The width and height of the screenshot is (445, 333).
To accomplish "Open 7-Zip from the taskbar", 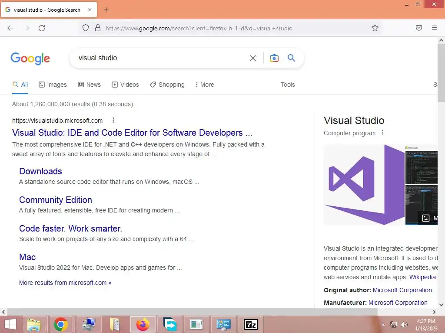I will (x=251, y=324).
